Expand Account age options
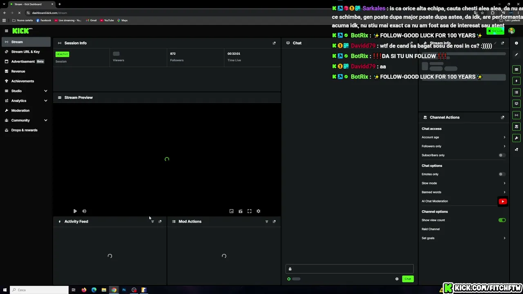The height and width of the screenshot is (294, 523). click(463, 137)
